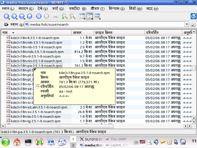Select kde3-i18n-tg-3.5.1-9.noarch.rpm

pos(36,121)
